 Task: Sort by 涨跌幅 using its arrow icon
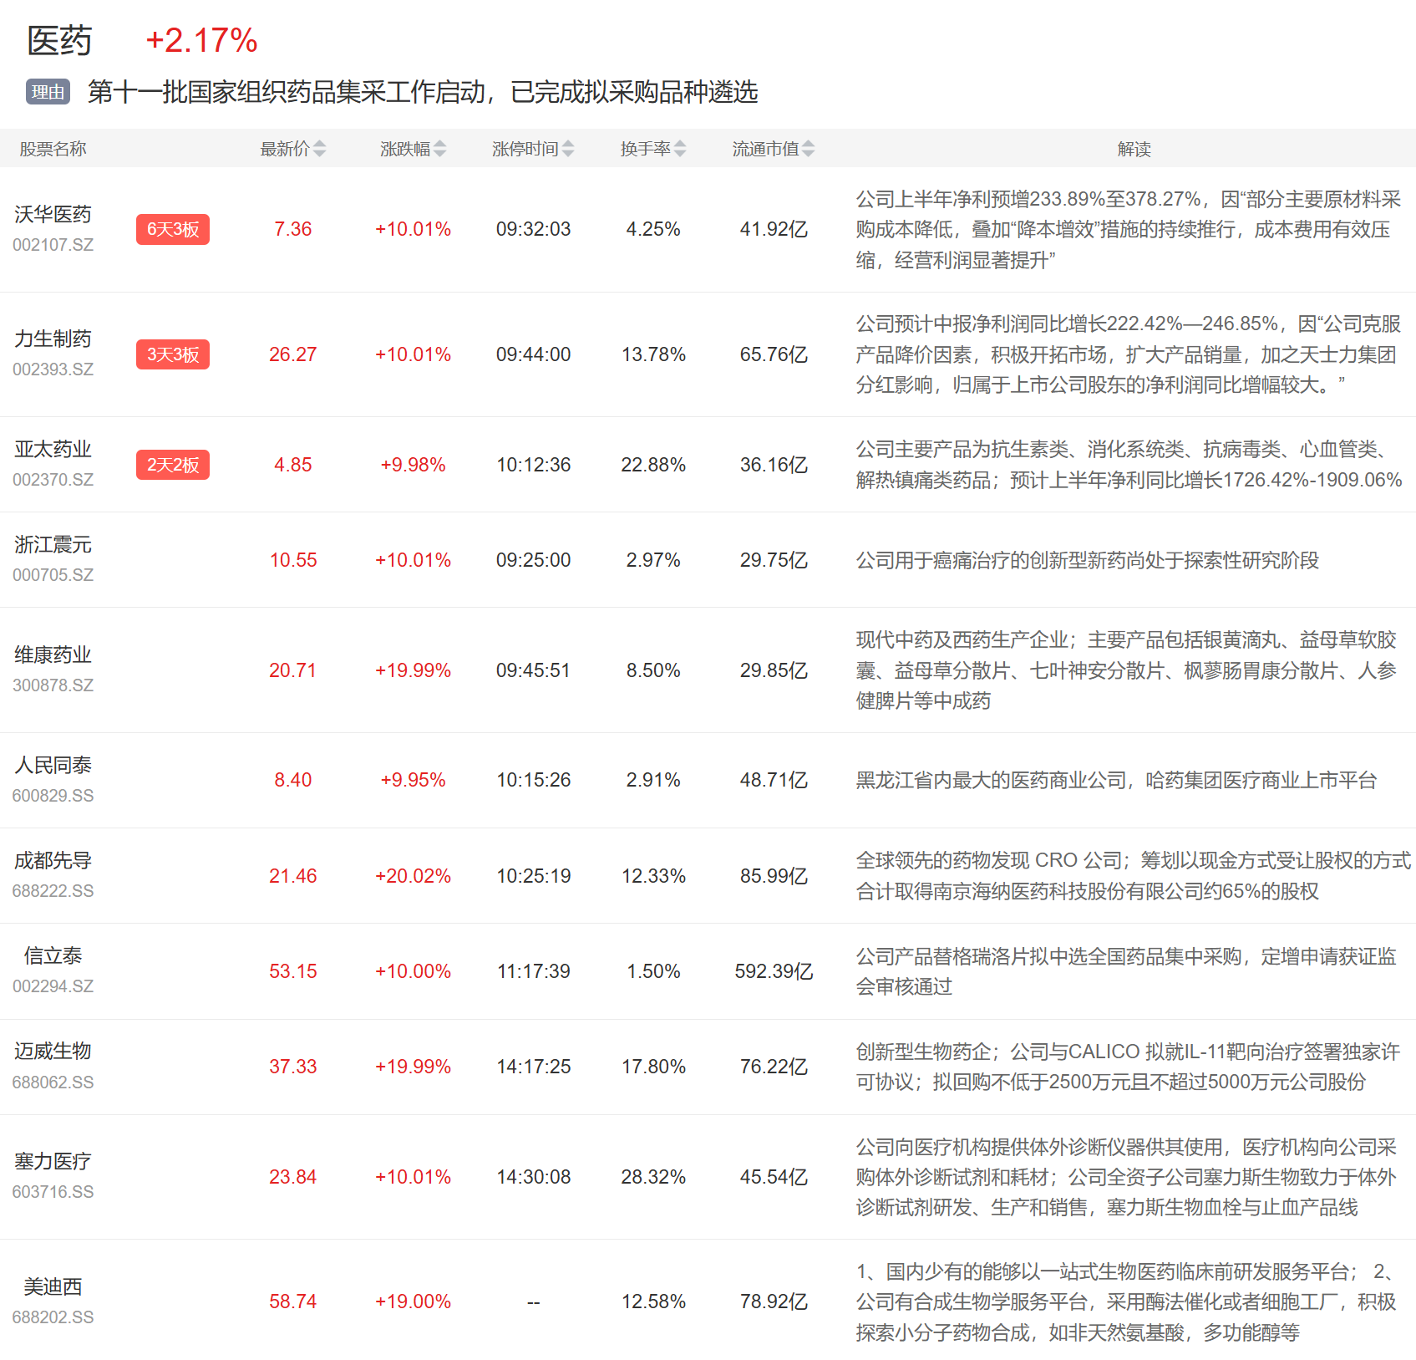pos(439,149)
